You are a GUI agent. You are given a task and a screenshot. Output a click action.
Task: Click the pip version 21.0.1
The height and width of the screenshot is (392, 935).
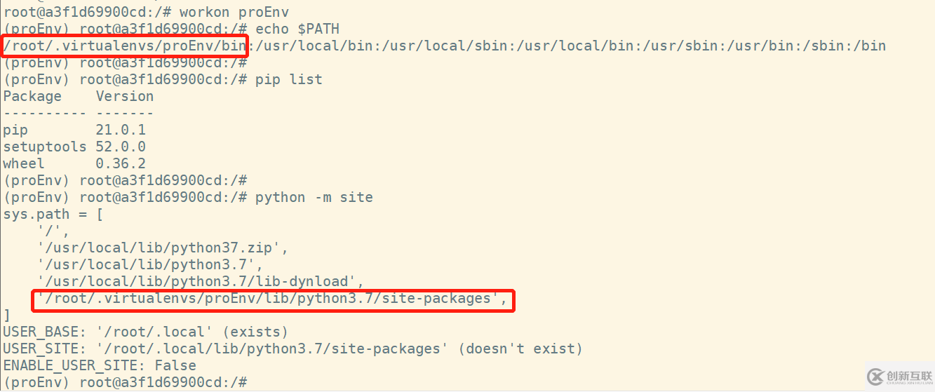[120, 130]
